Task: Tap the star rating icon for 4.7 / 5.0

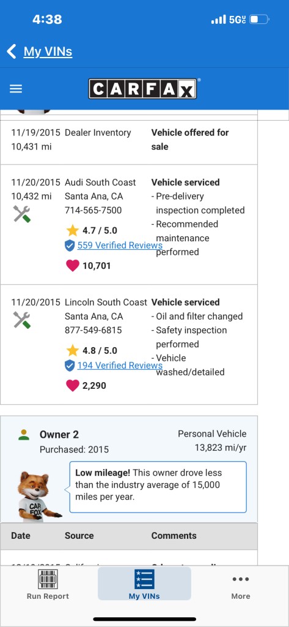Action: [73, 230]
